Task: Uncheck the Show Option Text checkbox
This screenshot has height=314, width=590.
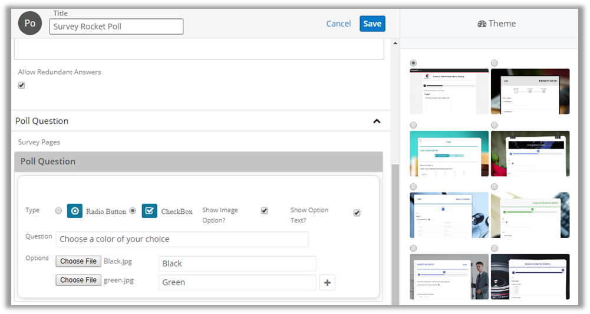Action: (357, 213)
